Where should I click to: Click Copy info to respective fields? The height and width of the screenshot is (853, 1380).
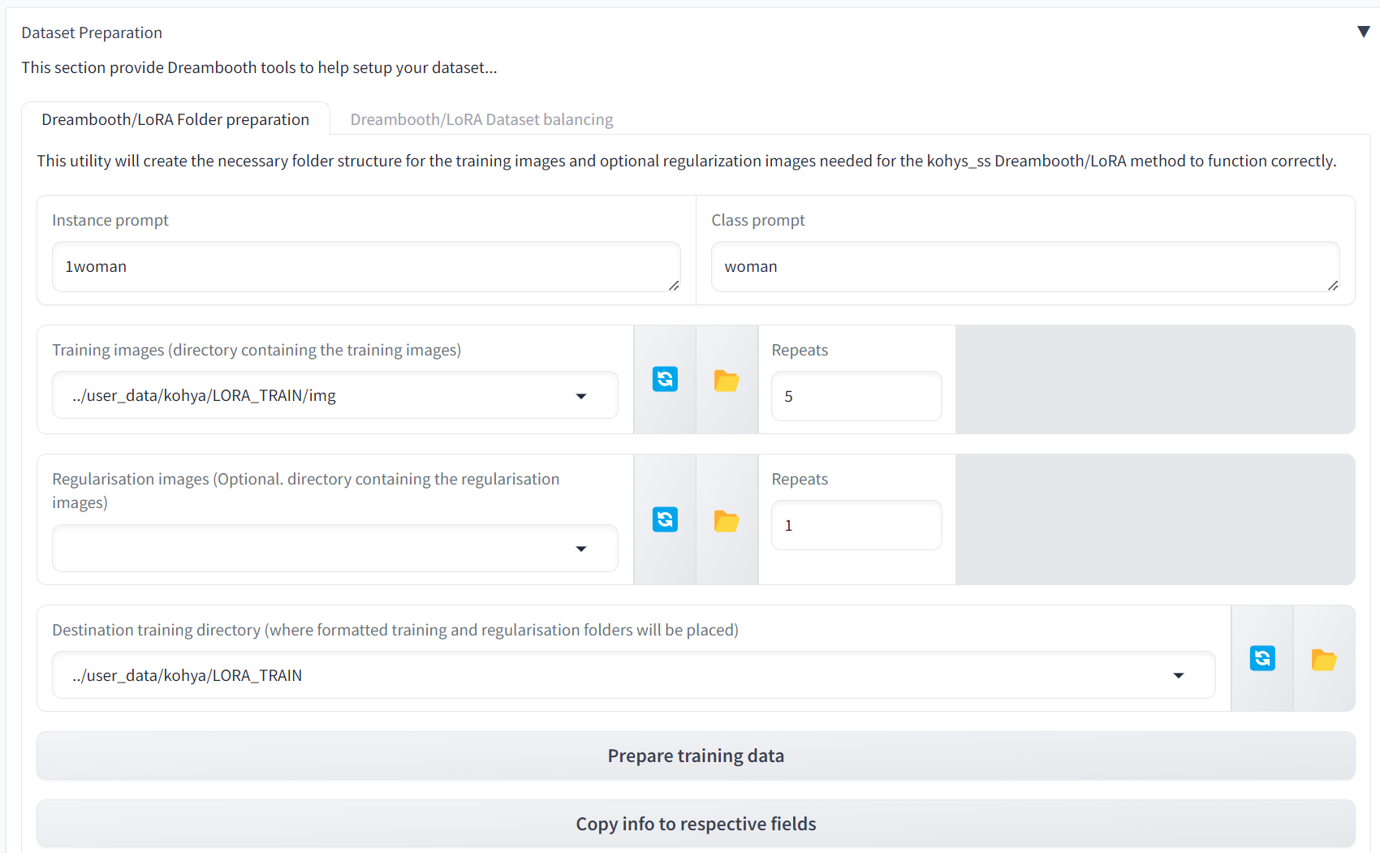(x=695, y=823)
